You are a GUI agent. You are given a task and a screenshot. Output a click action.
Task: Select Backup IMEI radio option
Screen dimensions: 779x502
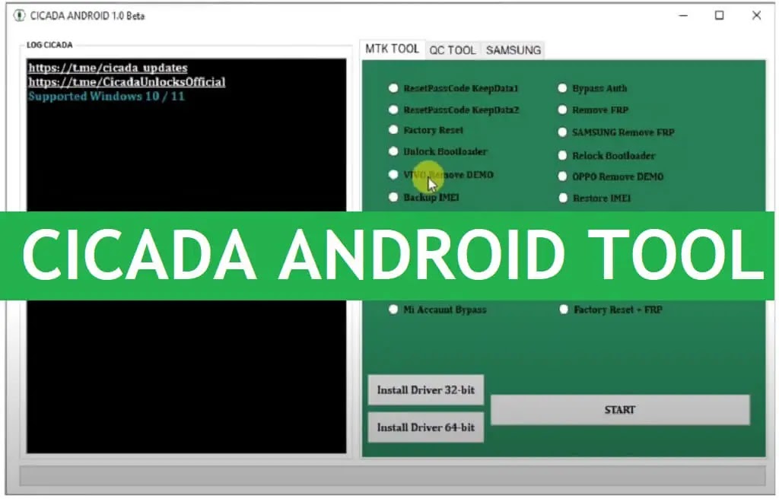pyautogui.click(x=393, y=197)
